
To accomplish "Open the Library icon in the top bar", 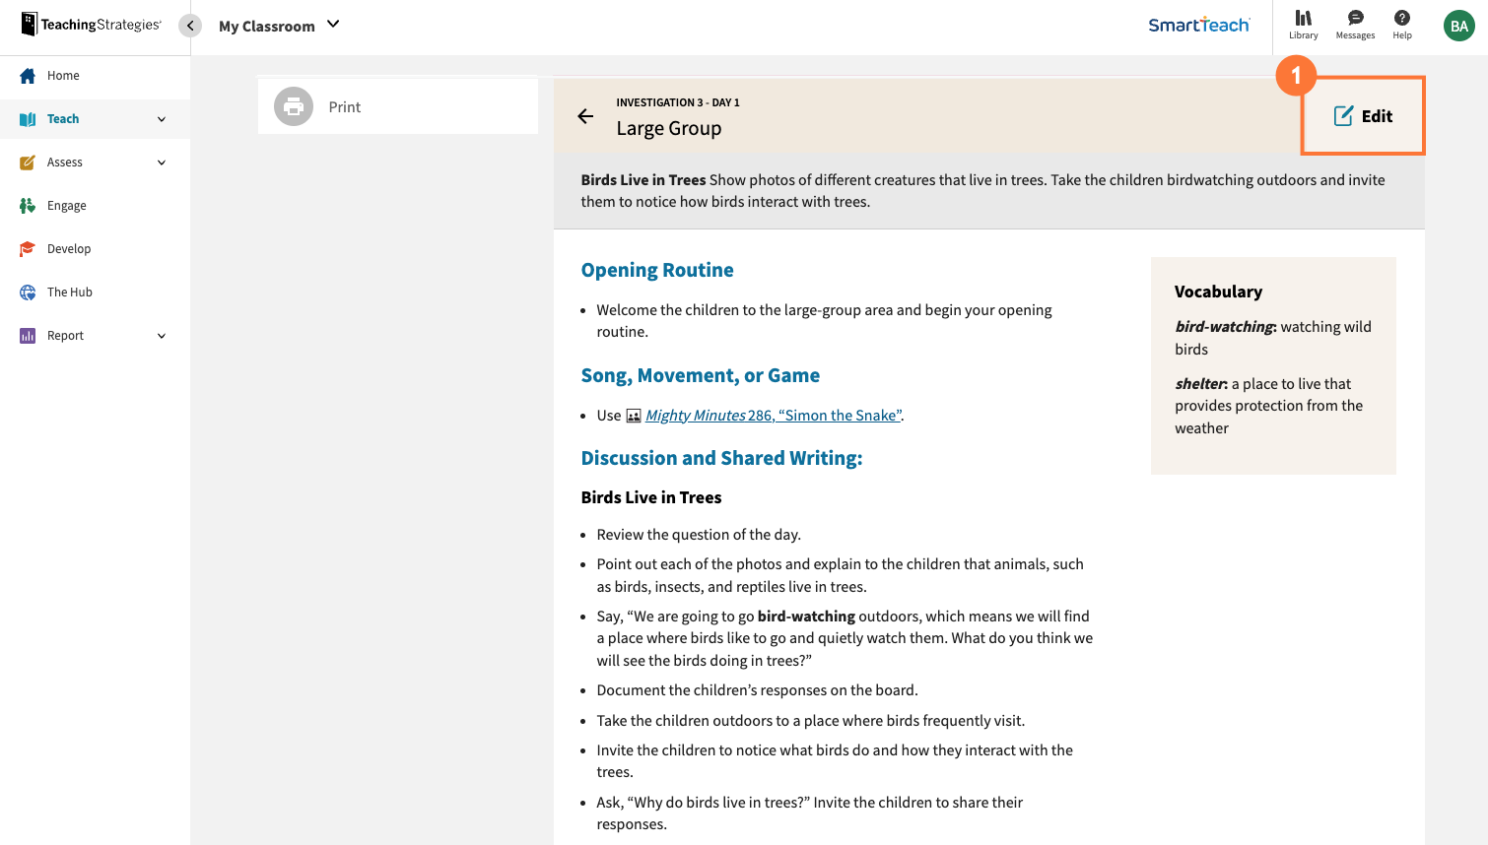I will tap(1303, 25).
